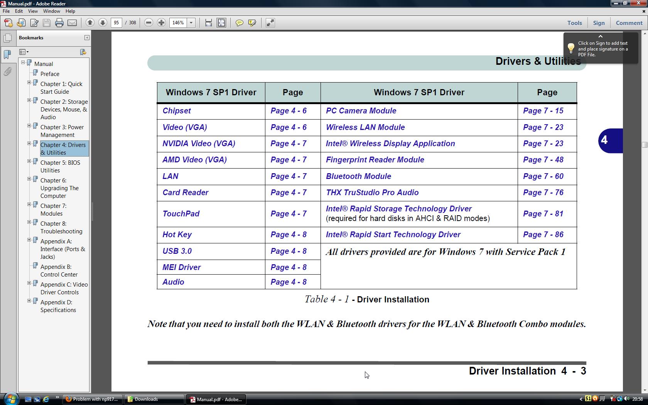Open the Comment pane
Viewport: 648px width, 405px height.
pyautogui.click(x=629, y=23)
